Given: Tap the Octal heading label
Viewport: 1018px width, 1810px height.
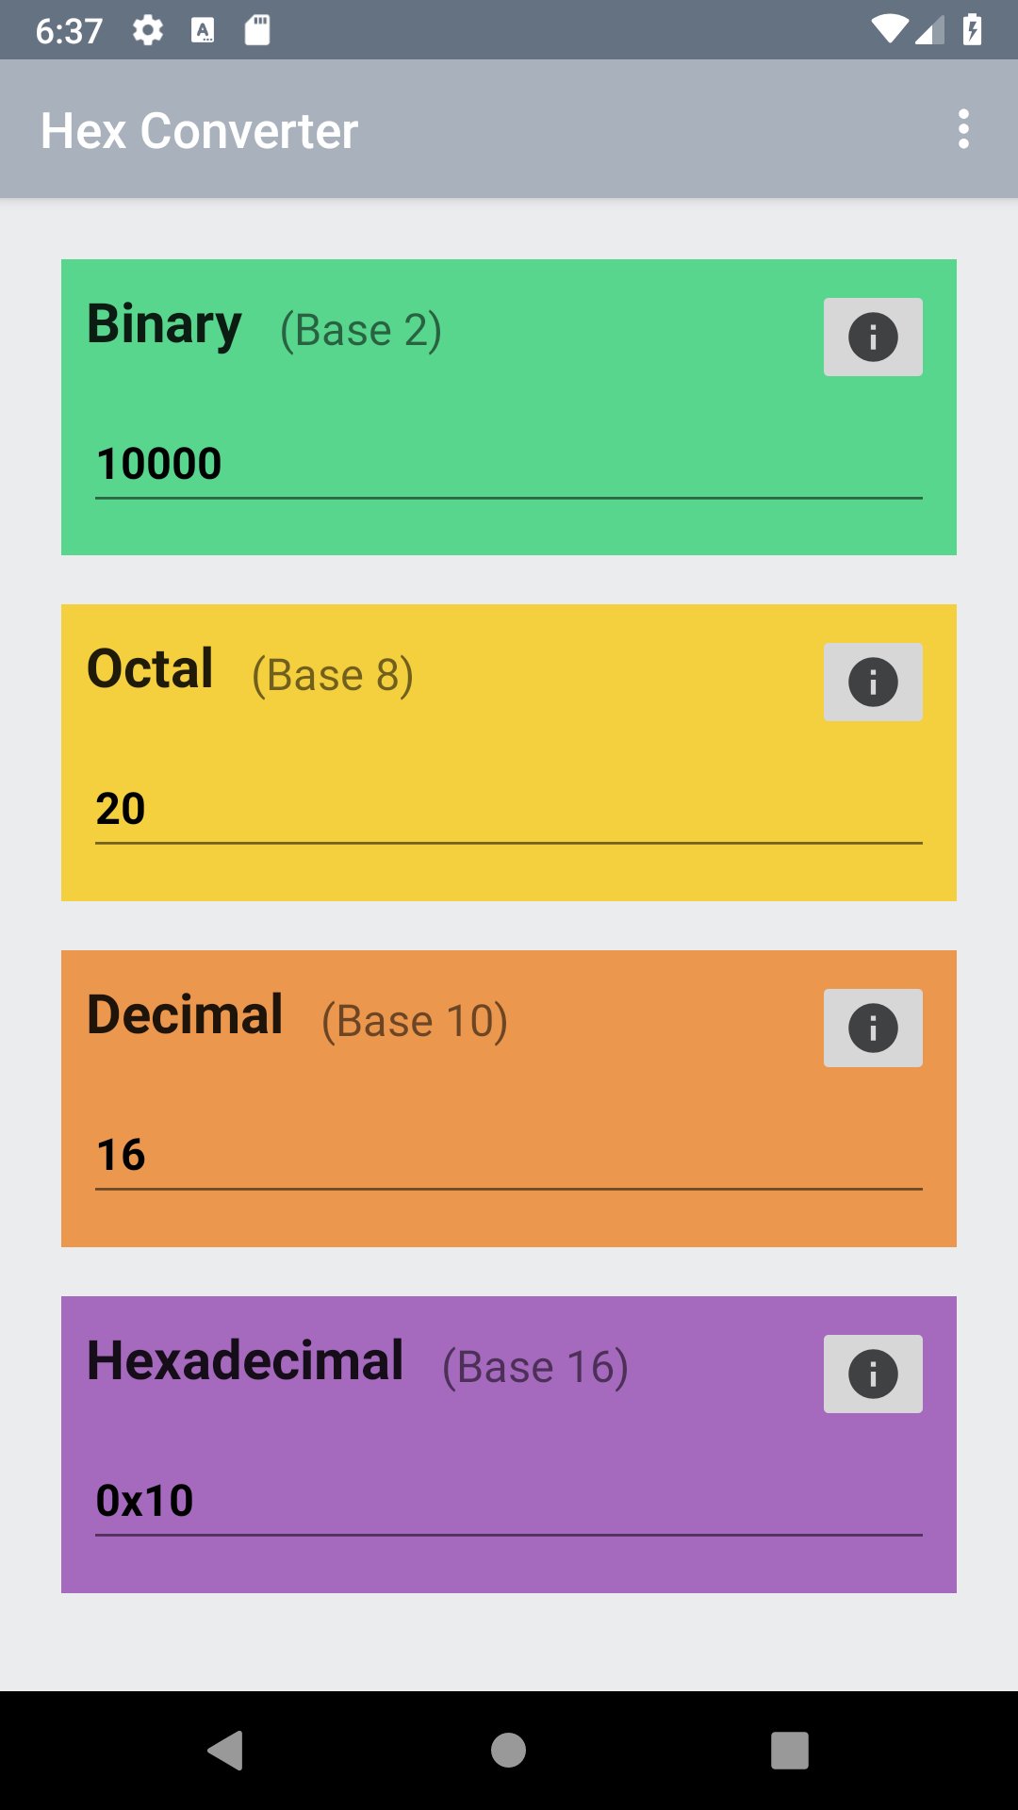Looking at the screenshot, I should tap(150, 669).
